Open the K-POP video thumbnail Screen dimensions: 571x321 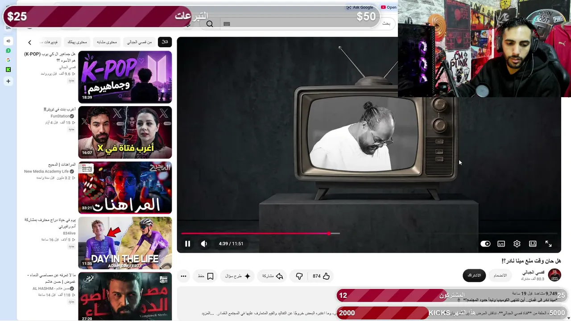(x=125, y=77)
